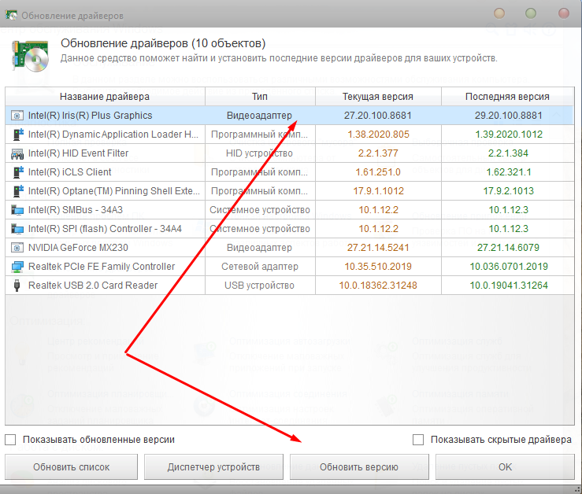The image size is (582, 494).
Task: Click current version 17.9.1.1012 cell
Action: tap(378, 191)
